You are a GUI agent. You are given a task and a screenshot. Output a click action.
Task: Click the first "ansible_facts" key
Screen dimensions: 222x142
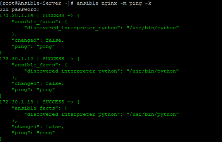35,22
